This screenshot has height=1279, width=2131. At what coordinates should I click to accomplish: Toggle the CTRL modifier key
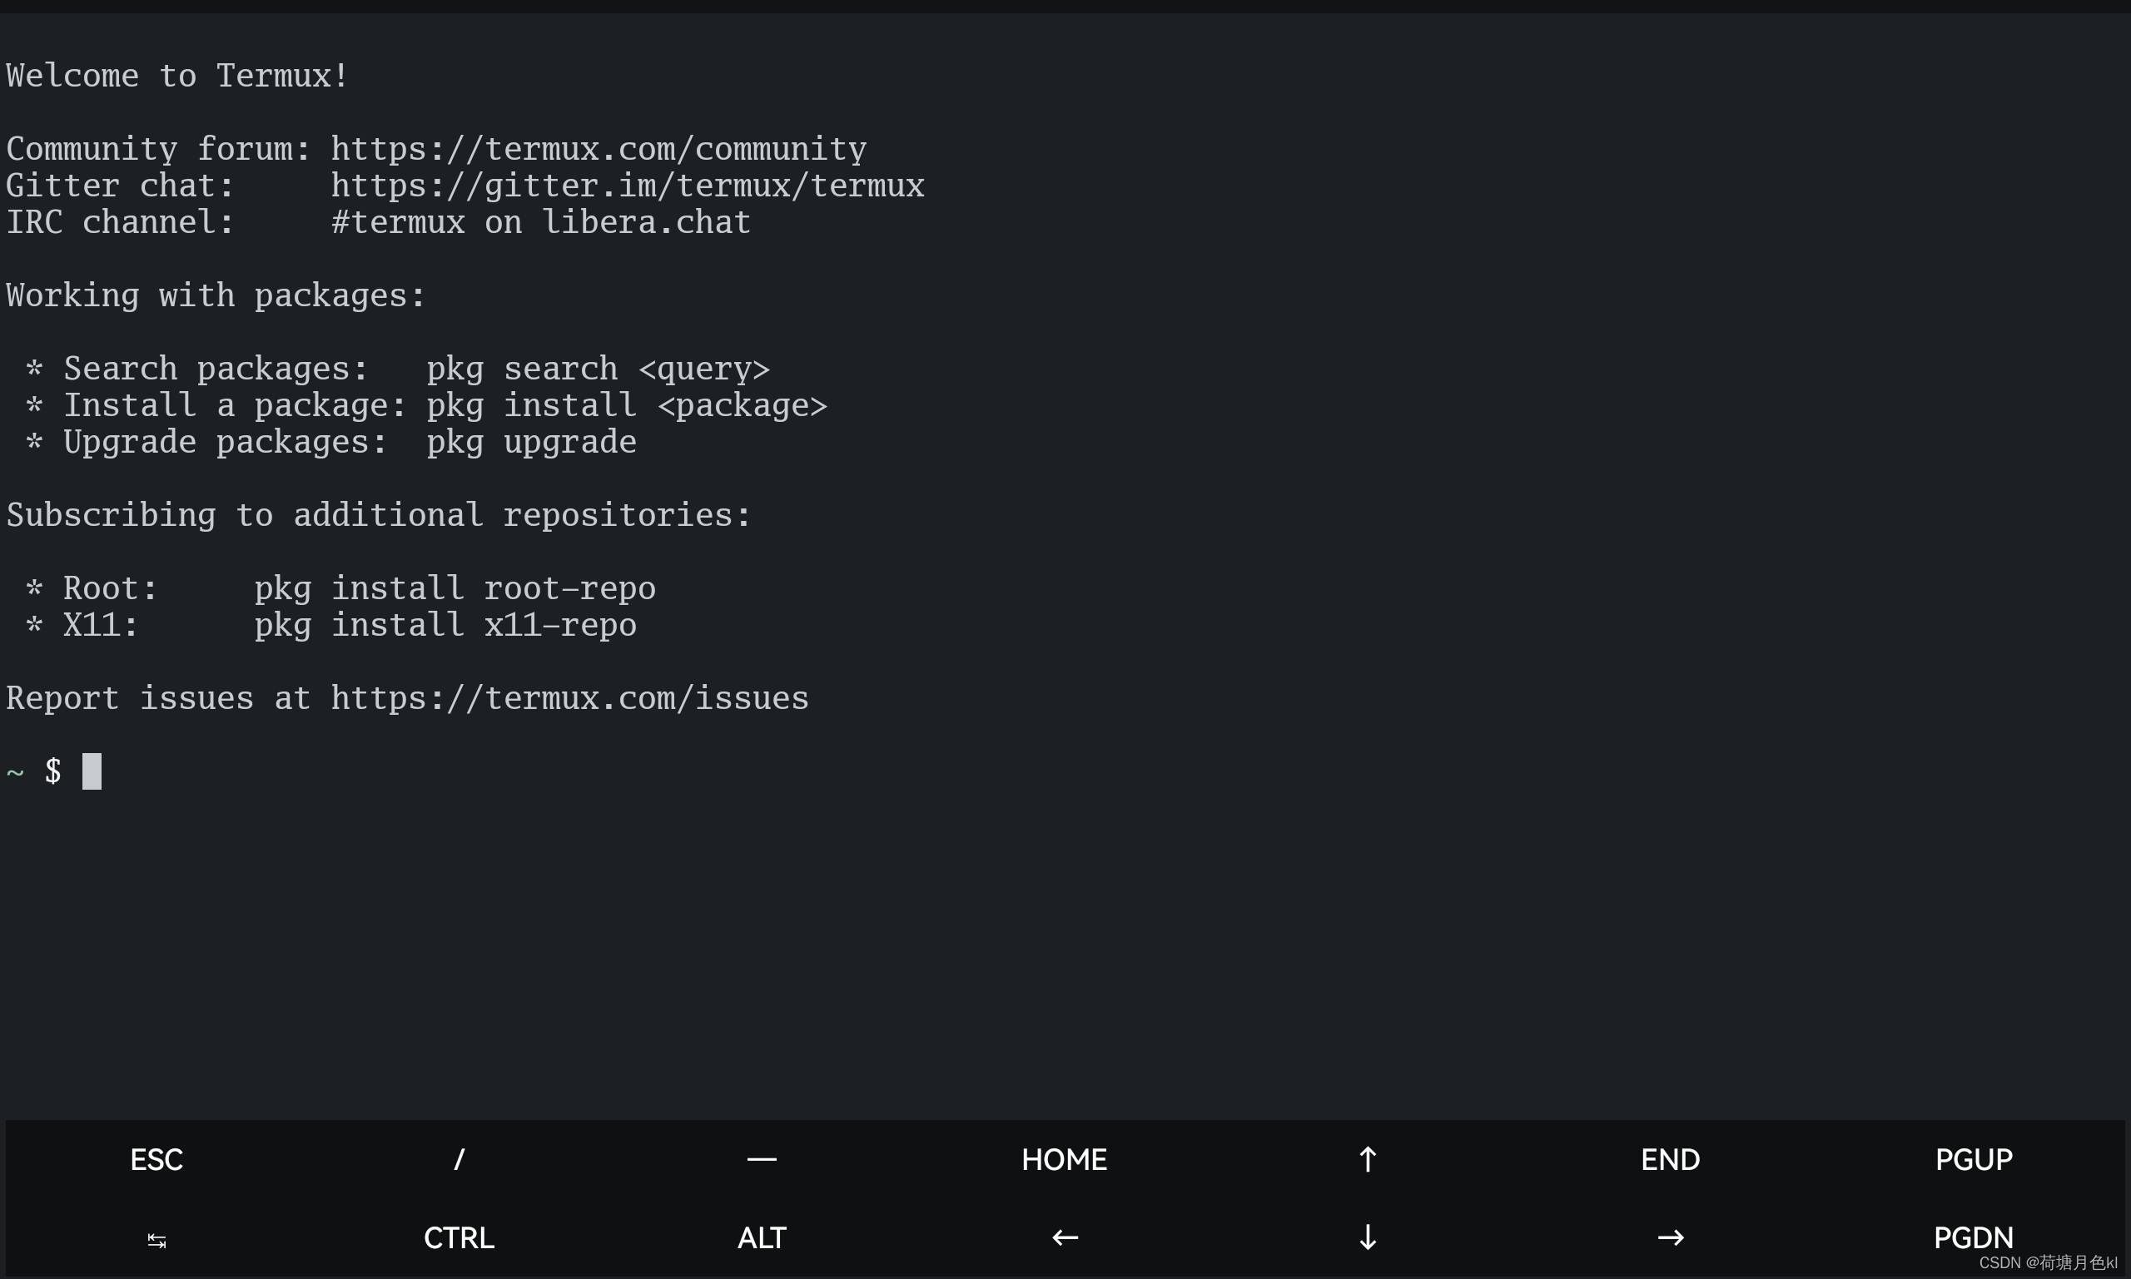(459, 1237)
